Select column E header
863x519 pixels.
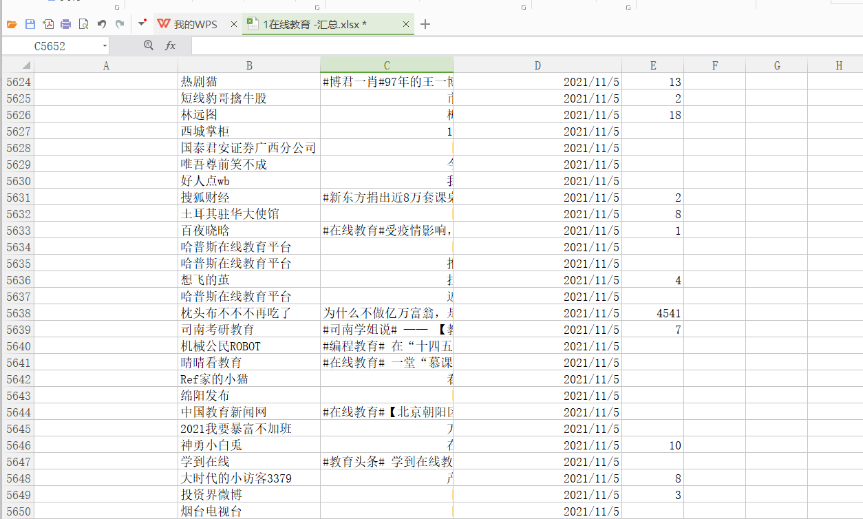(x=653, y=65)
